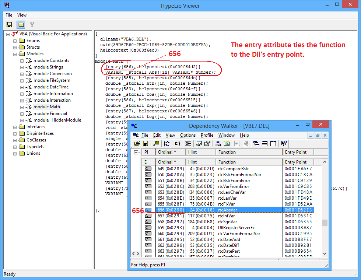Expand module Strings node

point(22,67)
